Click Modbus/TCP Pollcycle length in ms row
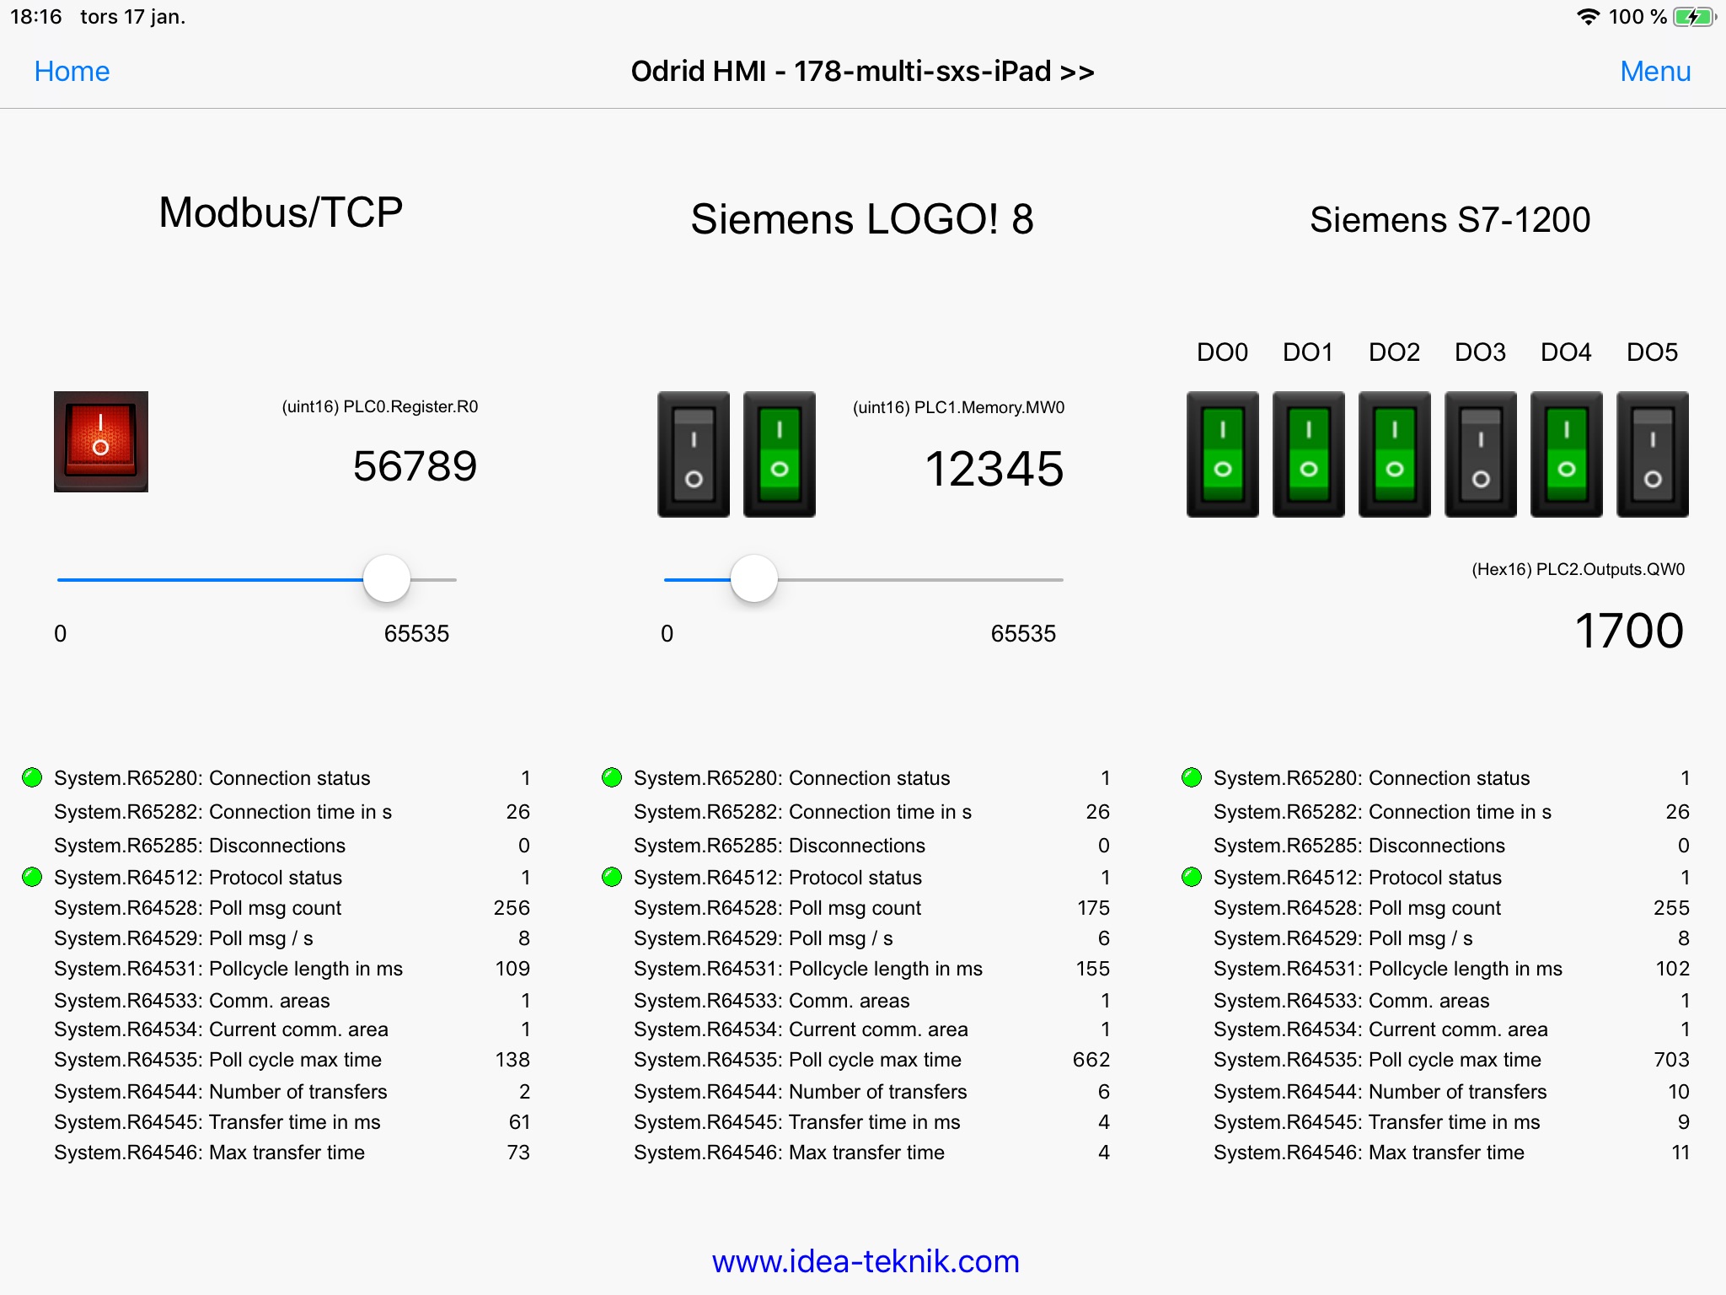Image resolution: width=1726 pixels, height=1295 pixels. click(x=292, y=969)
